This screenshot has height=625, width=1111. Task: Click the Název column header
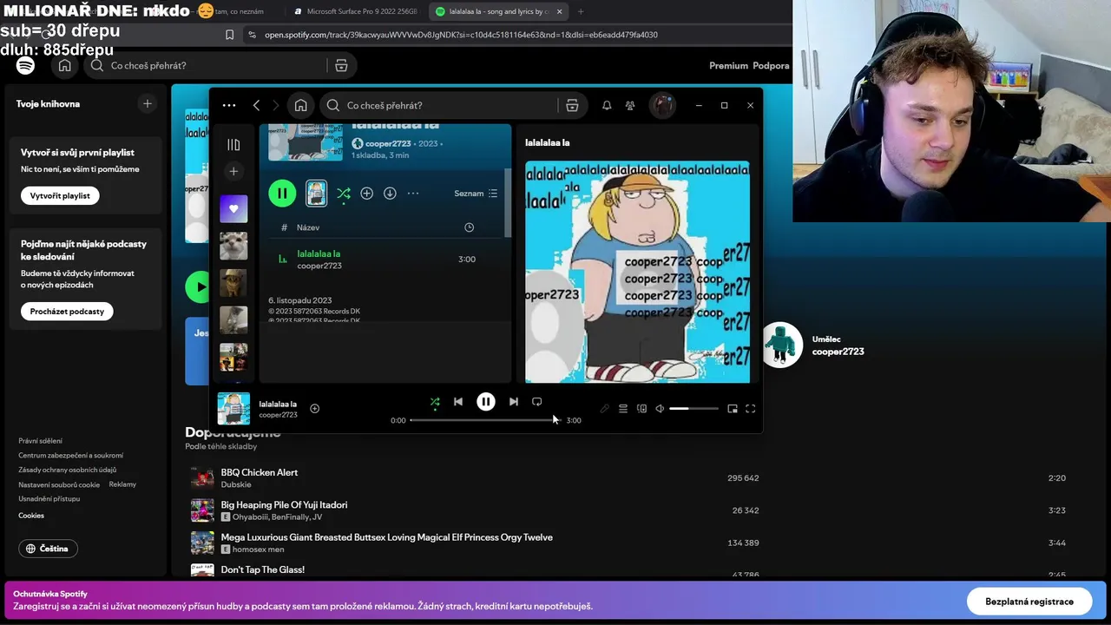[308, 227]
